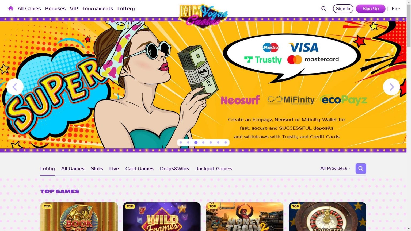Click the Sign Up button
This screenshot has width=411, height=231.
(x=371, y=9)
